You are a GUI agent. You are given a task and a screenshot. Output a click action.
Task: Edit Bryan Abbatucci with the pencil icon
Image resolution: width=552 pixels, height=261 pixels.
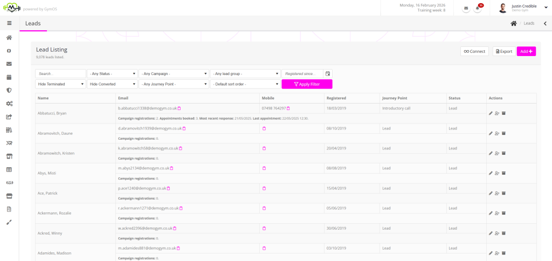(491, 113)
